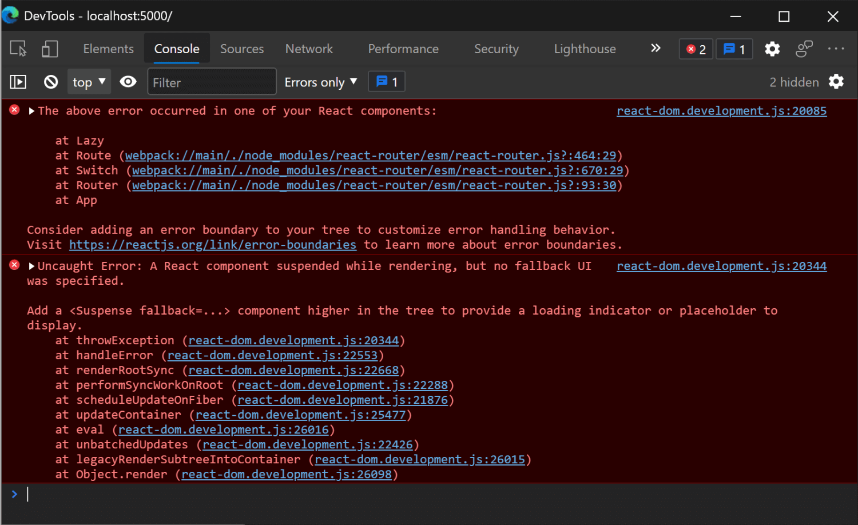Open the 1 issue notification

click(x=734, y=49)
